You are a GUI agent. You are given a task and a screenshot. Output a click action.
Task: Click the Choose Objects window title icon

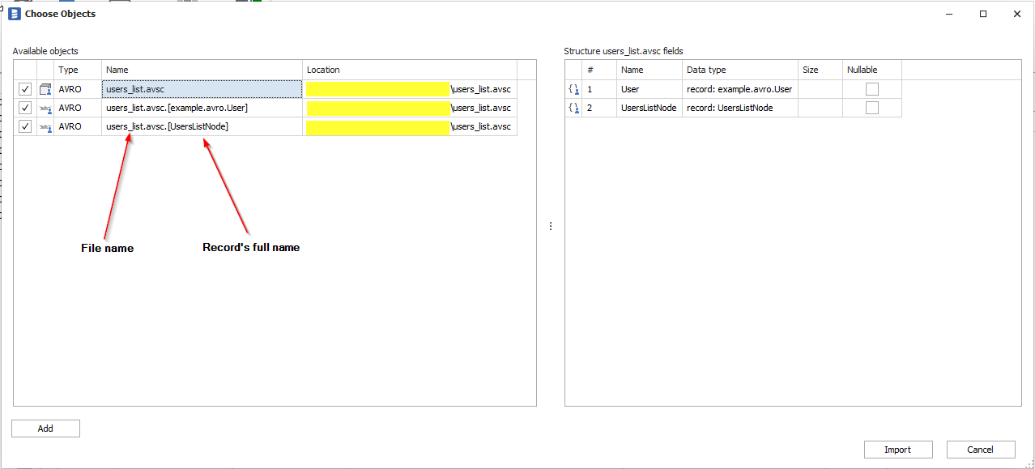click(14, 14)
